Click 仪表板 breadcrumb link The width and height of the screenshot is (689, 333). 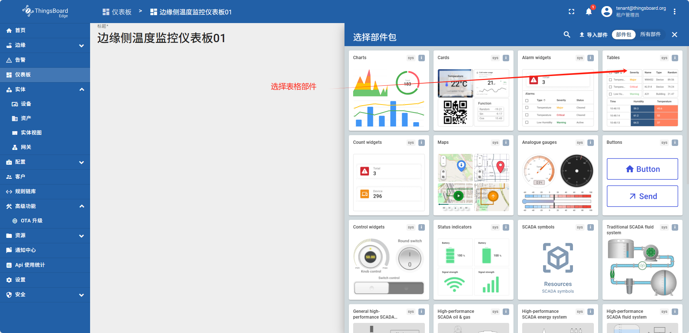[x=117, y=12]
